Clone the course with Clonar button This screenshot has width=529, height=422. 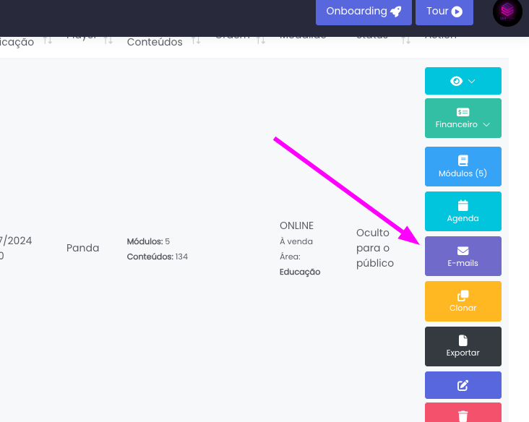[x=463, y=301]
